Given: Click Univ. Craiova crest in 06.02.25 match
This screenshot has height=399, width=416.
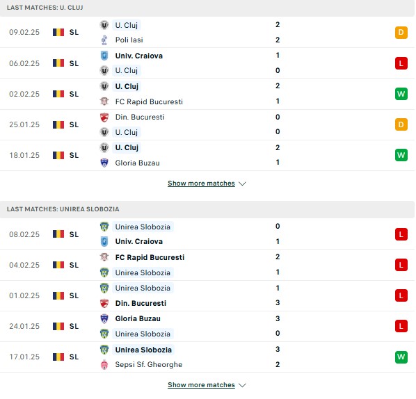Looking at the screenshot, I should click(x=104, y=56).
